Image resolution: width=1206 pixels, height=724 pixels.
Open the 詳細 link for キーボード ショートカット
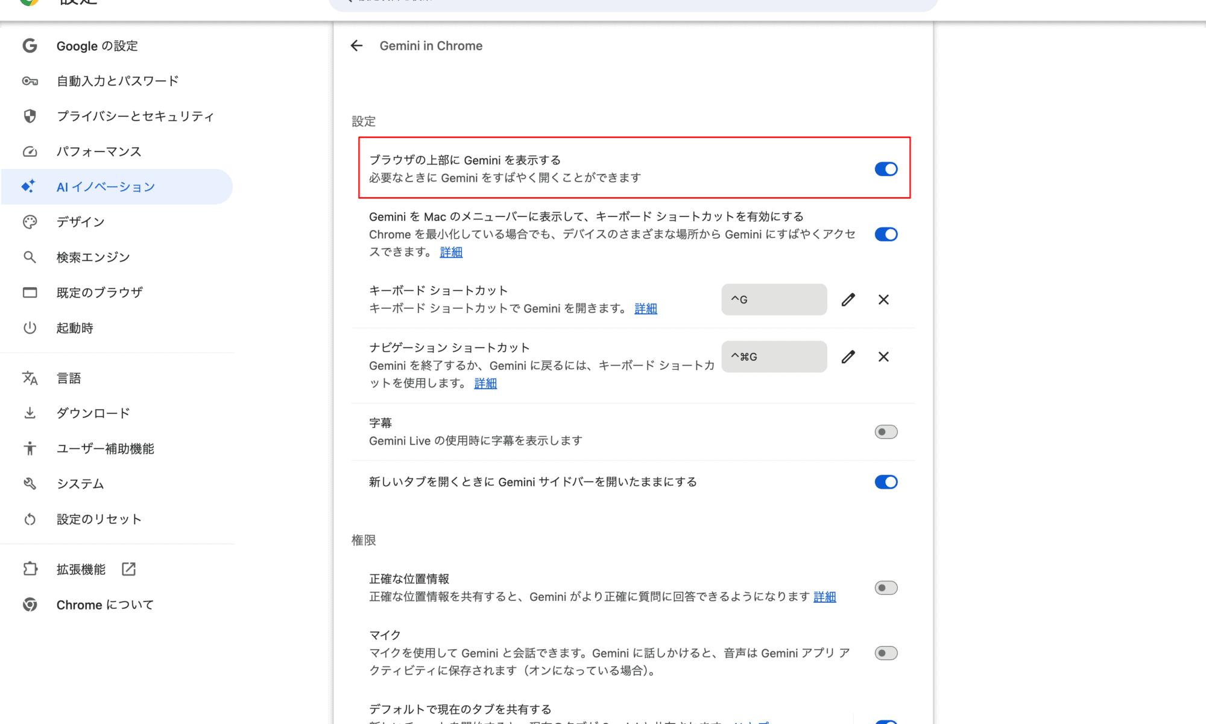pos(646,308)
